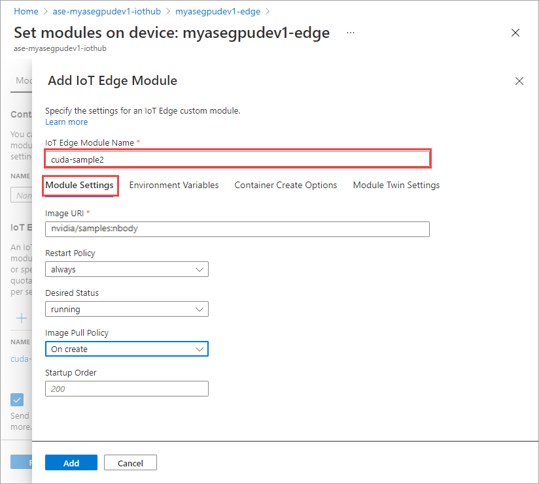Screen dimensions: 539x484
Task: Open the Learn more link
Action: coord(66,121)
